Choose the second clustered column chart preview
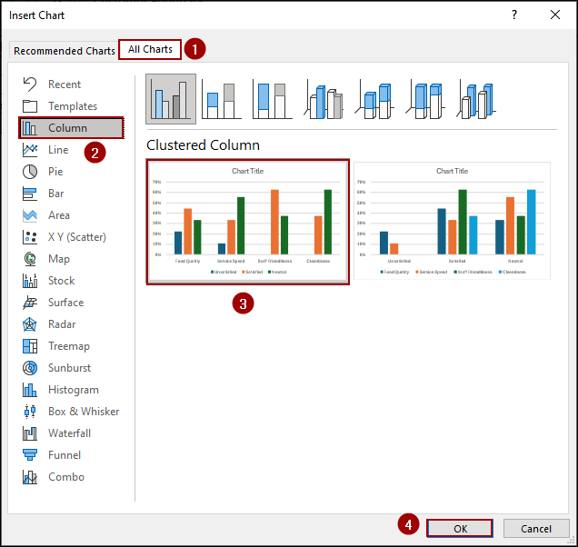The width and height of the screenshot is (578, 547). pyautogui.click(x=452, y=223)
